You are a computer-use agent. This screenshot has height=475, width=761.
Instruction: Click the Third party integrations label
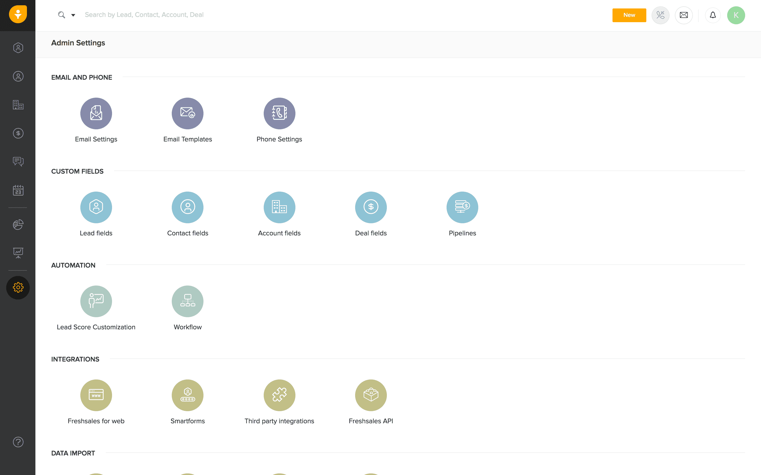coord(279,421)
